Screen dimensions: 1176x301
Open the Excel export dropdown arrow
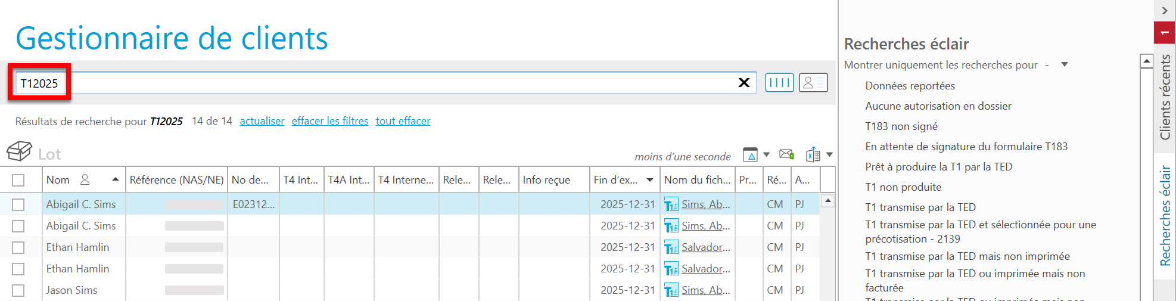point(829,155)
